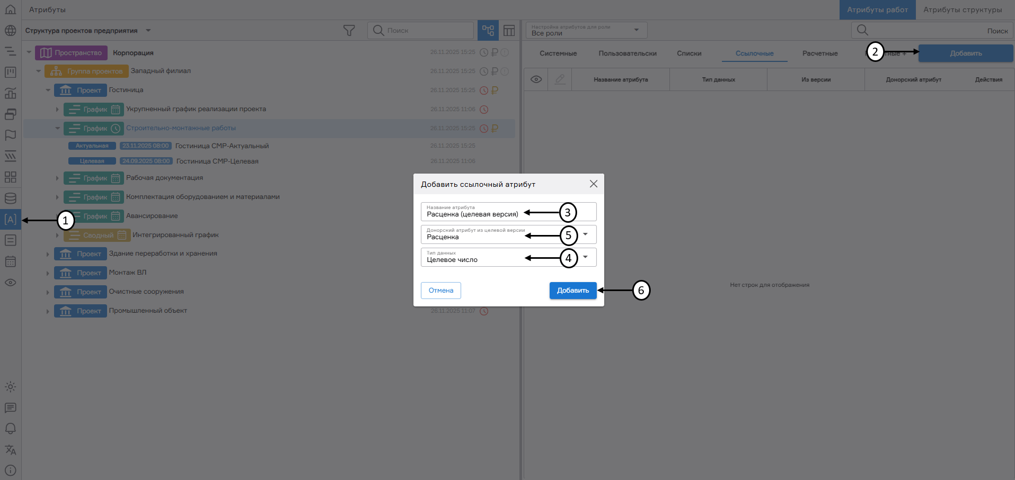The width and height of the screenshot is (1015, 480).
Task: Switch to the 'Атрибуты структуры' tab
Action: click(x=963, y=10)
